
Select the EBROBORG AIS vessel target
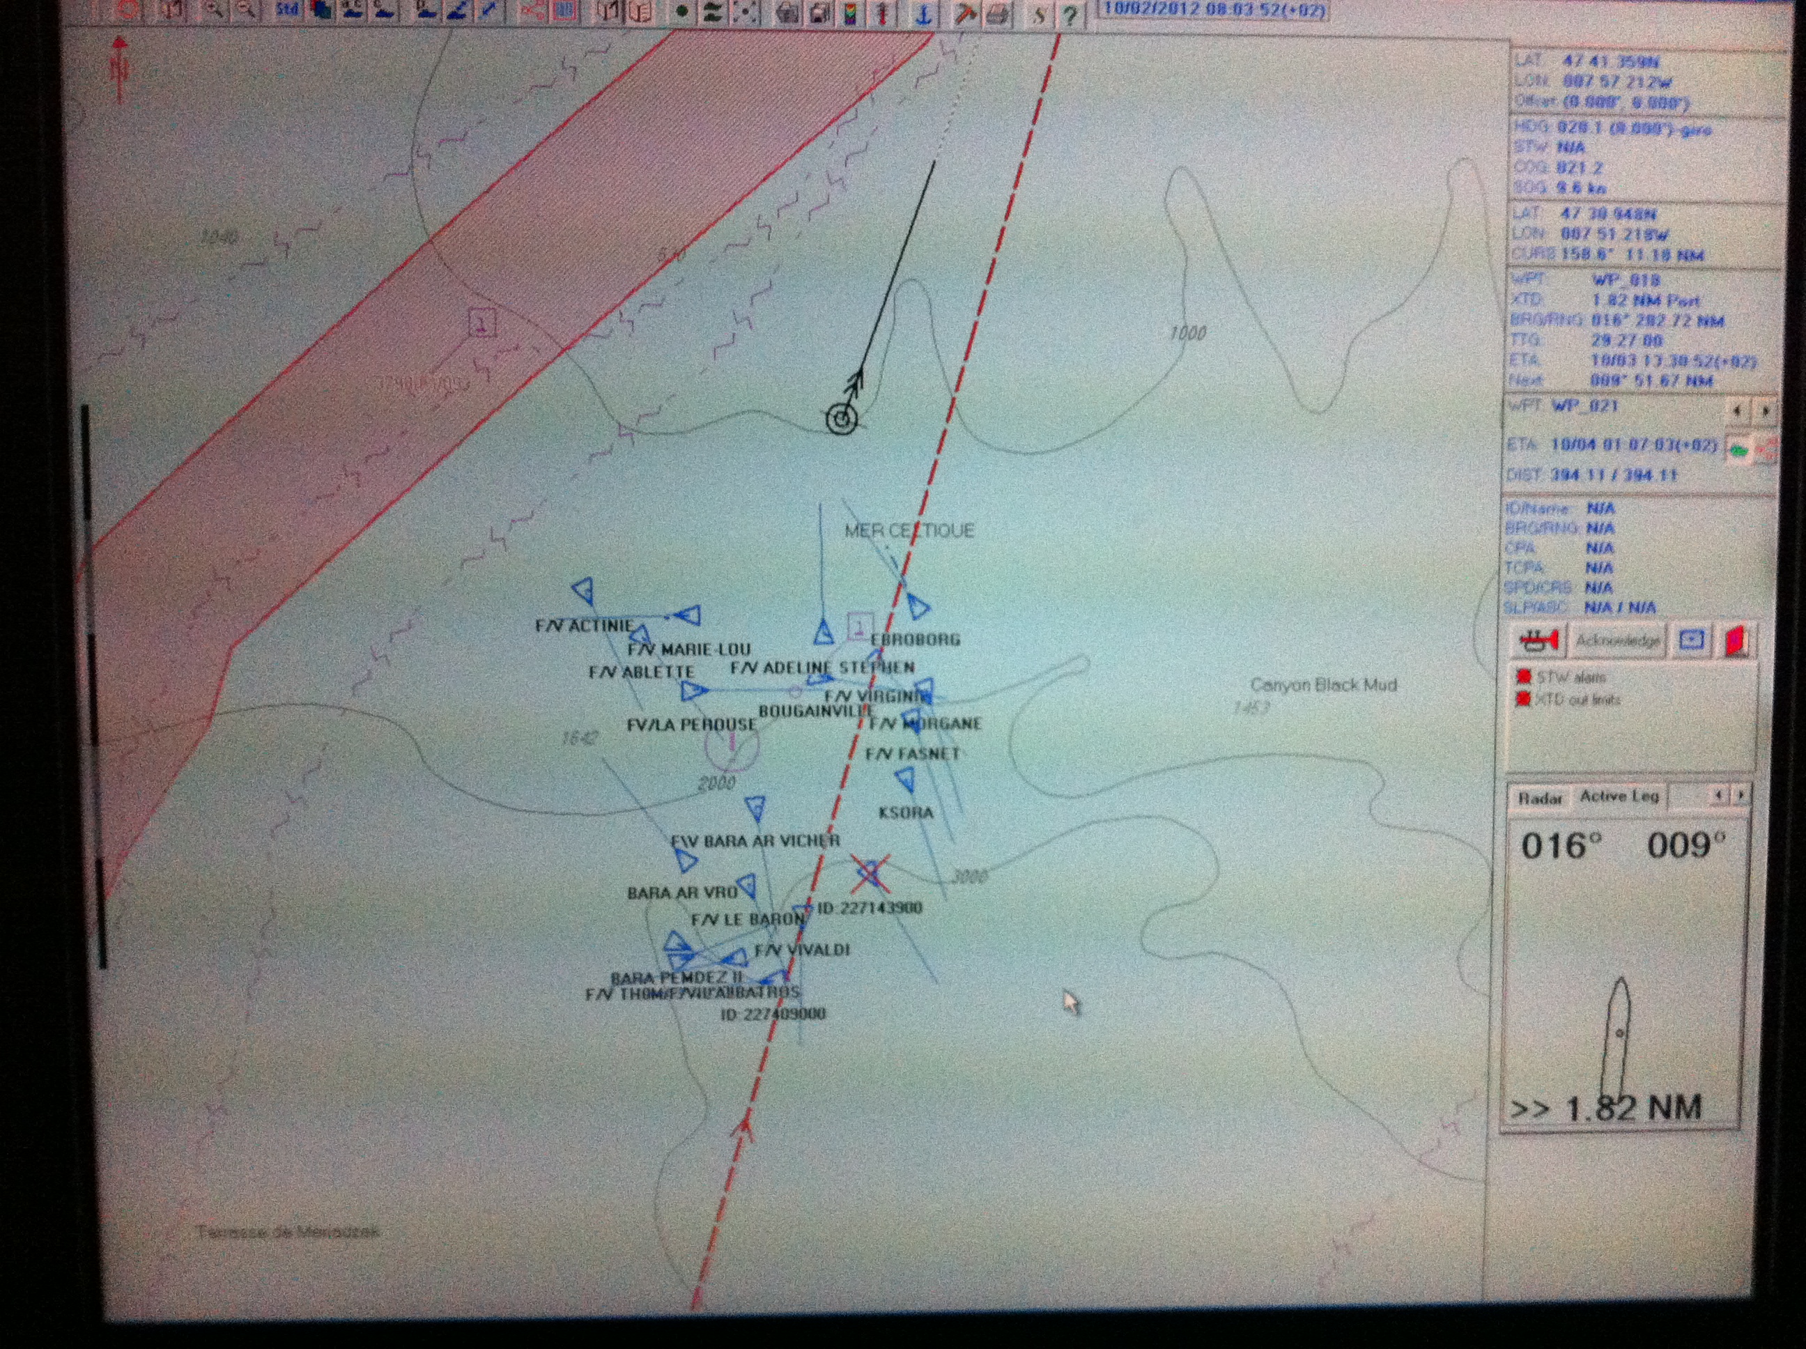(918, 608)
